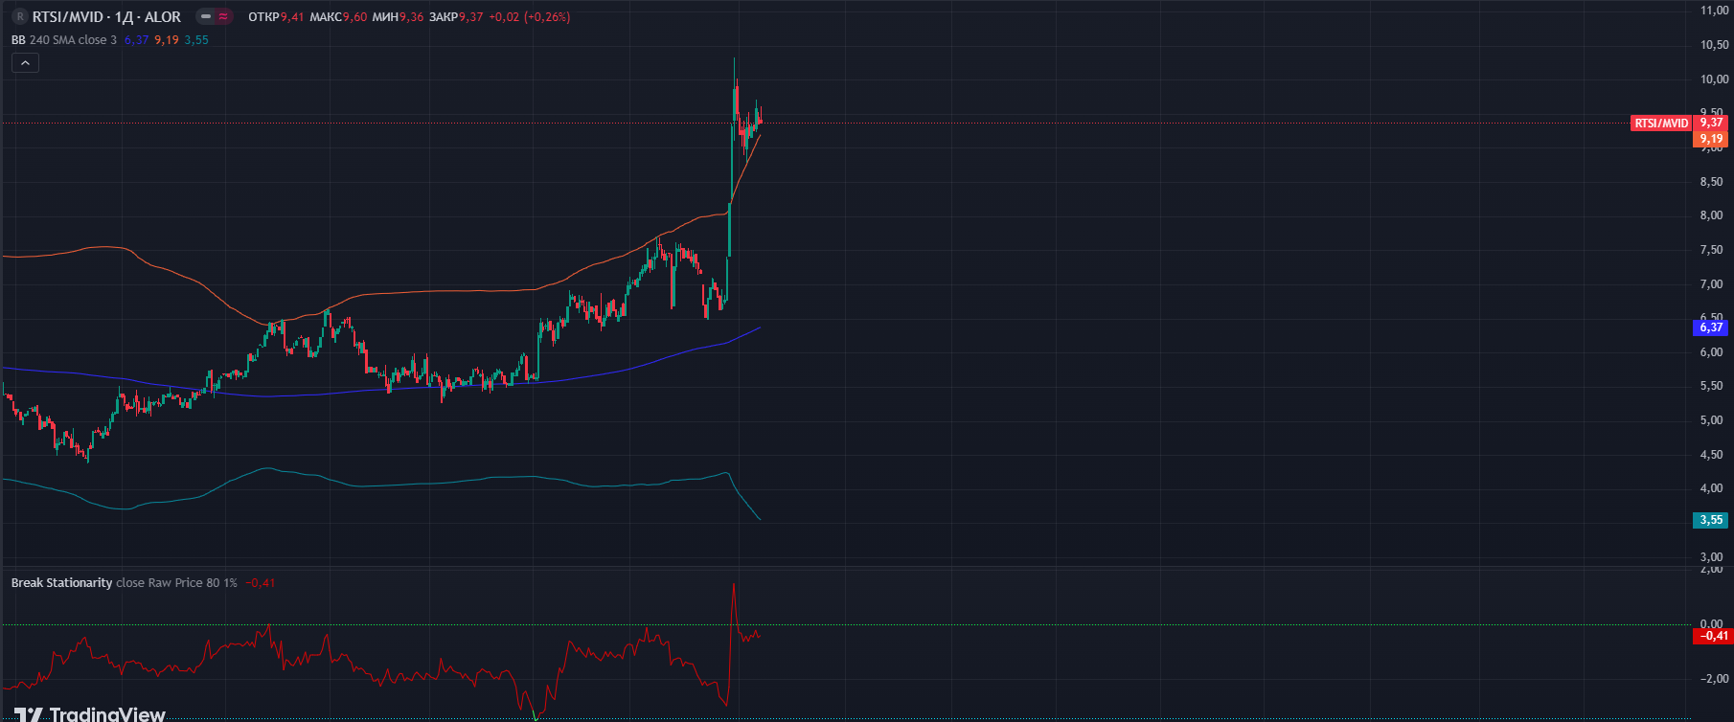Click the ОТКР 9,41 open value
Image resolution: width=1734 pixels, height=722 pixels.
coord(276,17)
